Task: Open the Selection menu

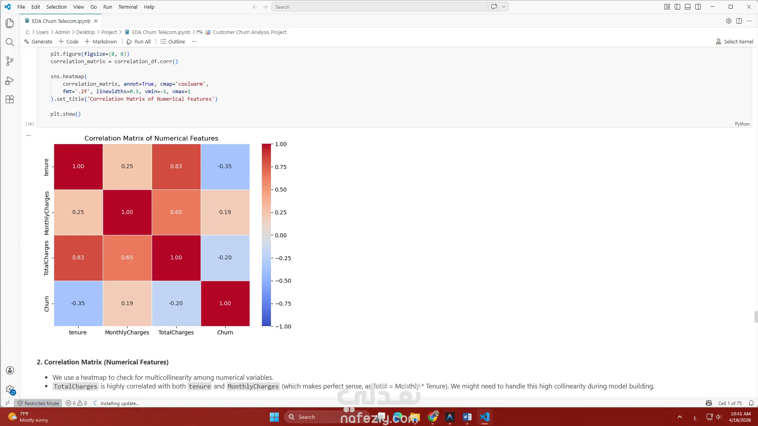Action: 56,7
